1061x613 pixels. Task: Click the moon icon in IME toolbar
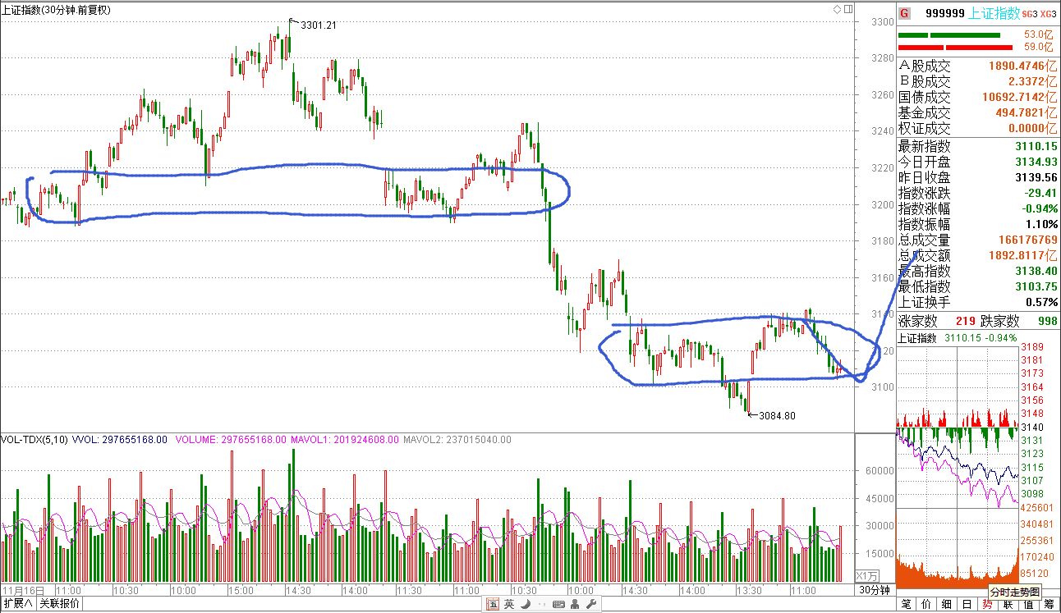(x=525, y=604)
